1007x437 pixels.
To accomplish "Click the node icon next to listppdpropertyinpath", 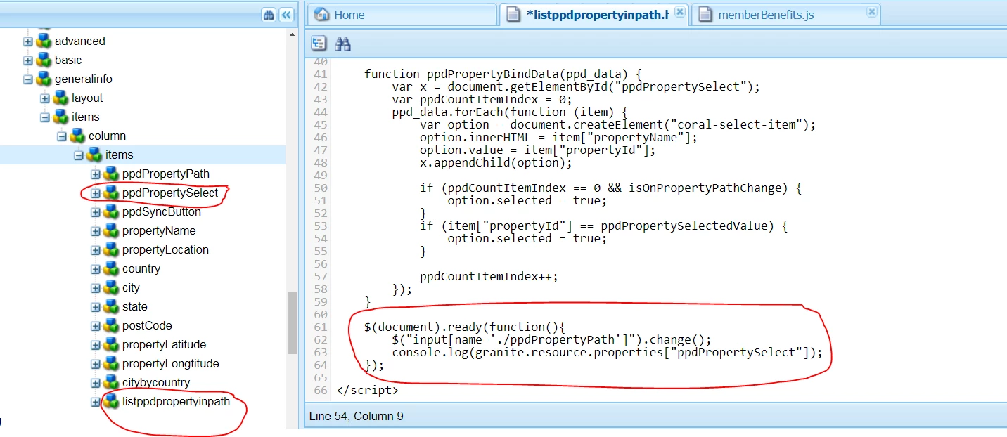I will 112,401.
